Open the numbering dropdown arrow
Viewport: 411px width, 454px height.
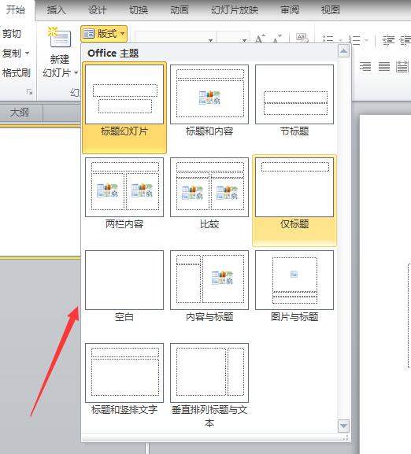tap(367, 40)
